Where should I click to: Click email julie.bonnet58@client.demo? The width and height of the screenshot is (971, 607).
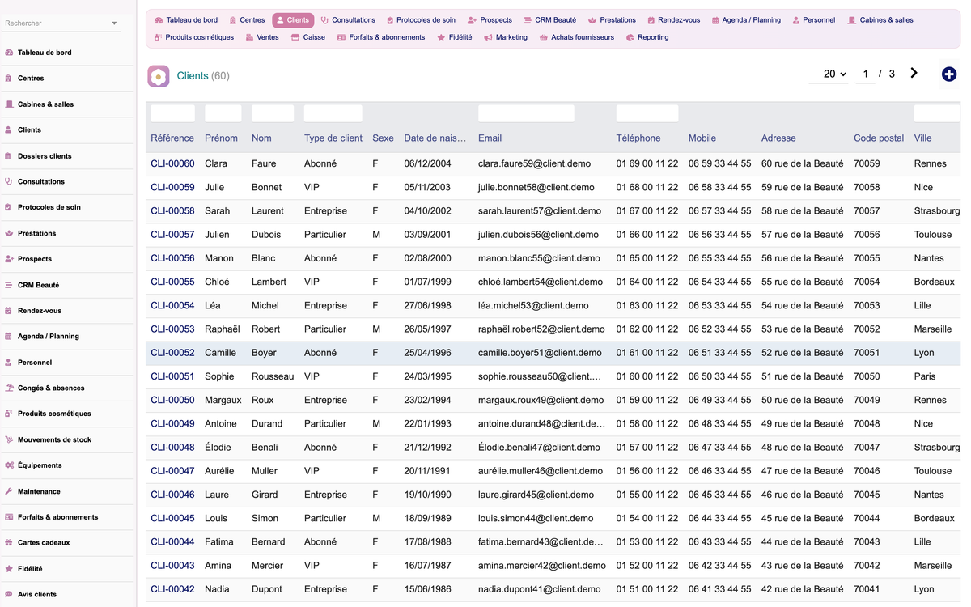click(536, 187)
